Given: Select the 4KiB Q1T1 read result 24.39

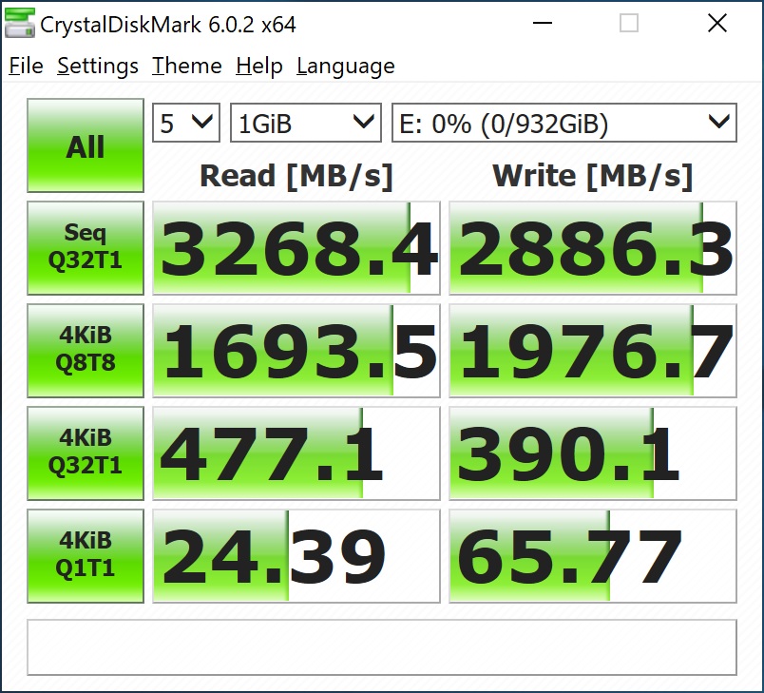Looking at the screenshot, I should (296, 556).
